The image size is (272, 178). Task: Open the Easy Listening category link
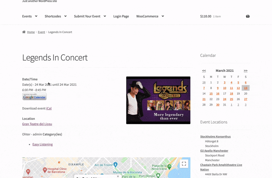pos(42,144)
